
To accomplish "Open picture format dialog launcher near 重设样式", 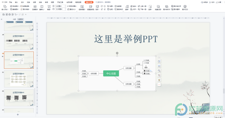I will tap(123, 11).
